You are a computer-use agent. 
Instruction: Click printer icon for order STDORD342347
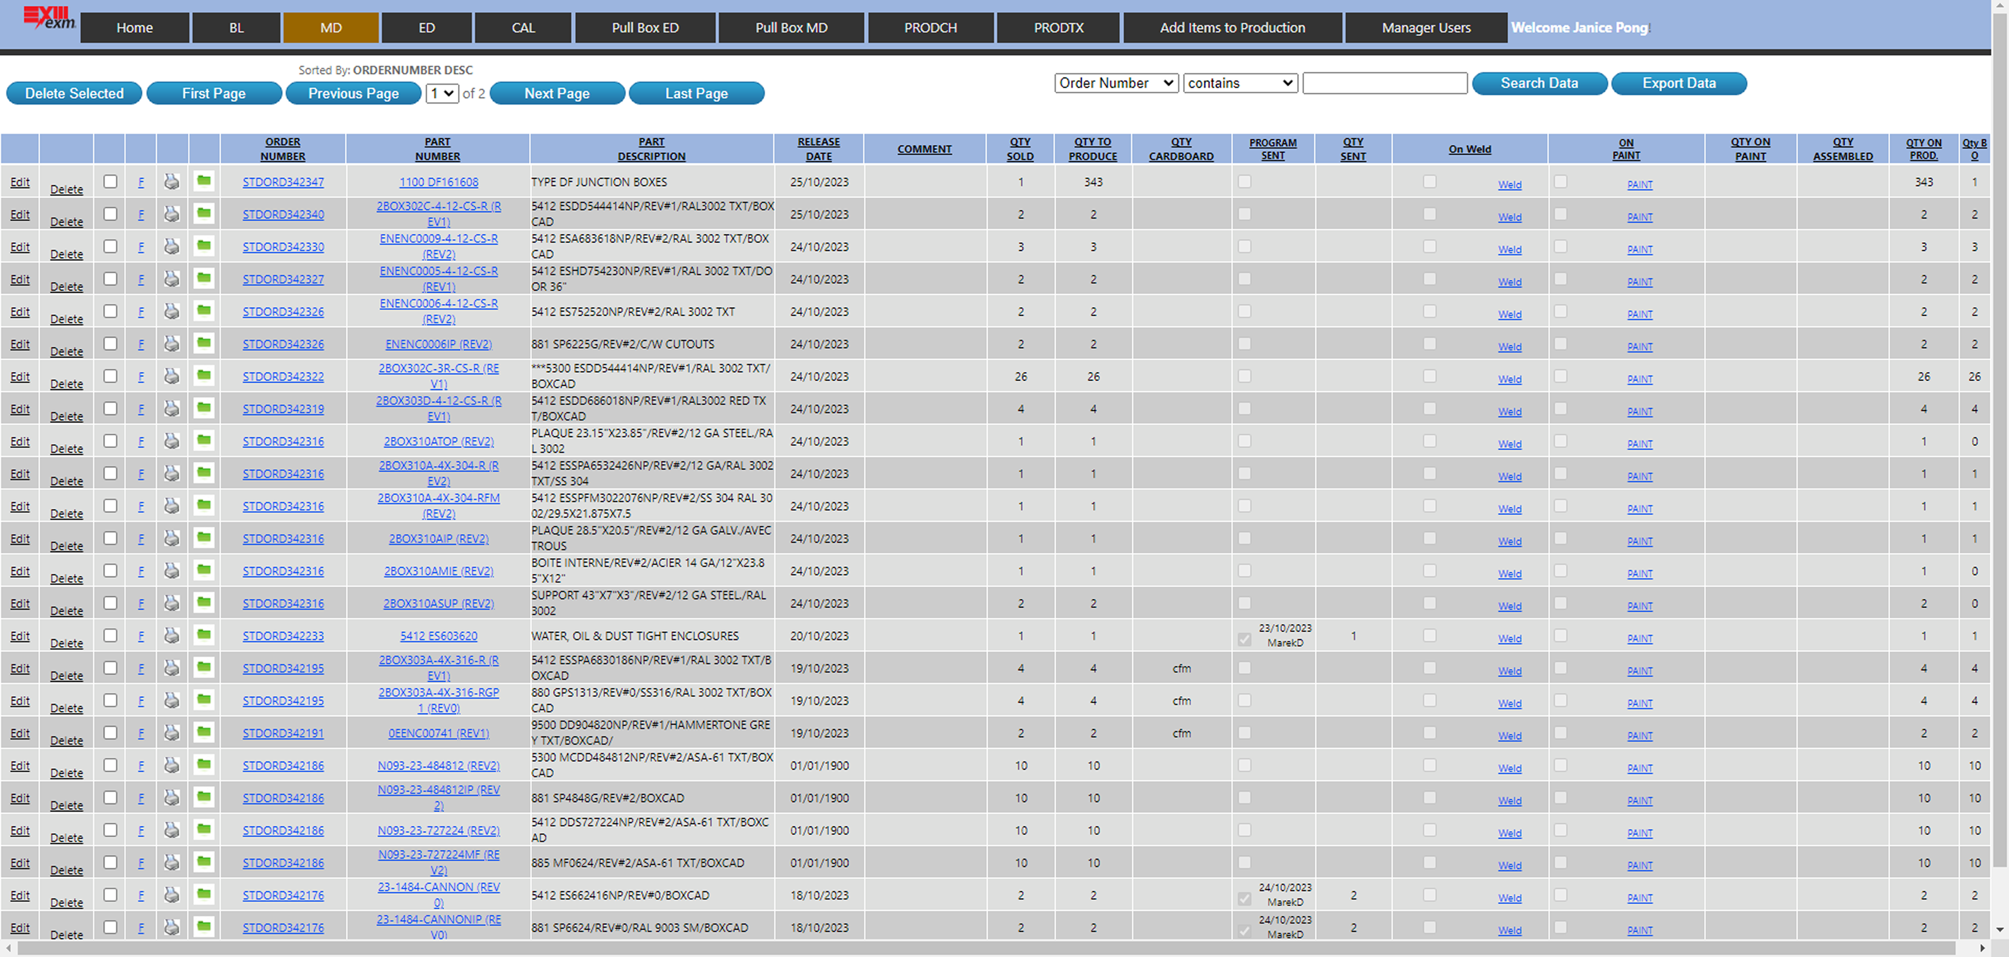pyautogui.click(x=172, y=181)
